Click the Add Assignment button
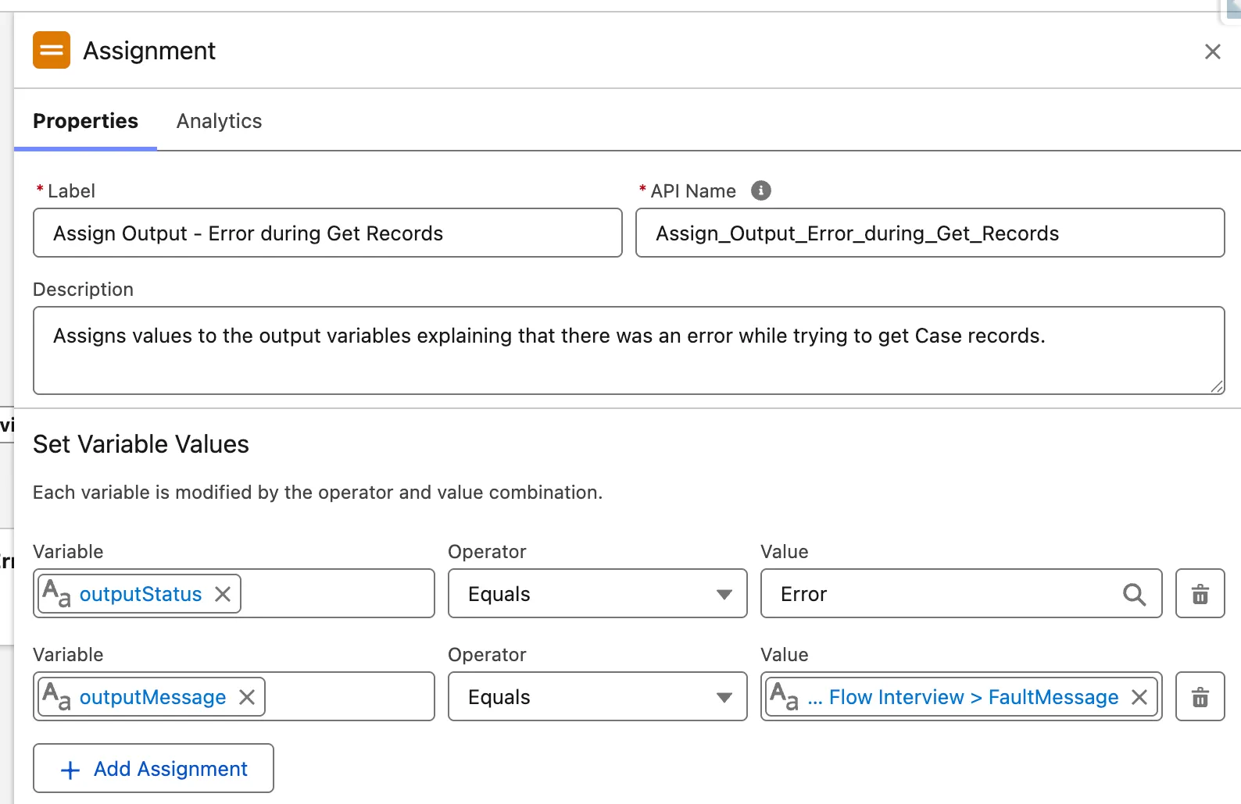This screenshot has height=804, width=1241. tap(153, 769)
